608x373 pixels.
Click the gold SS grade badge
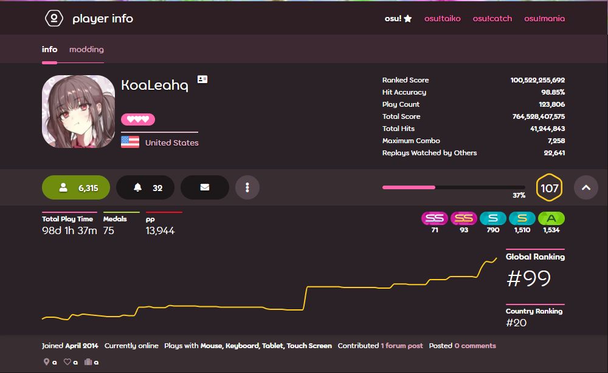coord(464,218)
